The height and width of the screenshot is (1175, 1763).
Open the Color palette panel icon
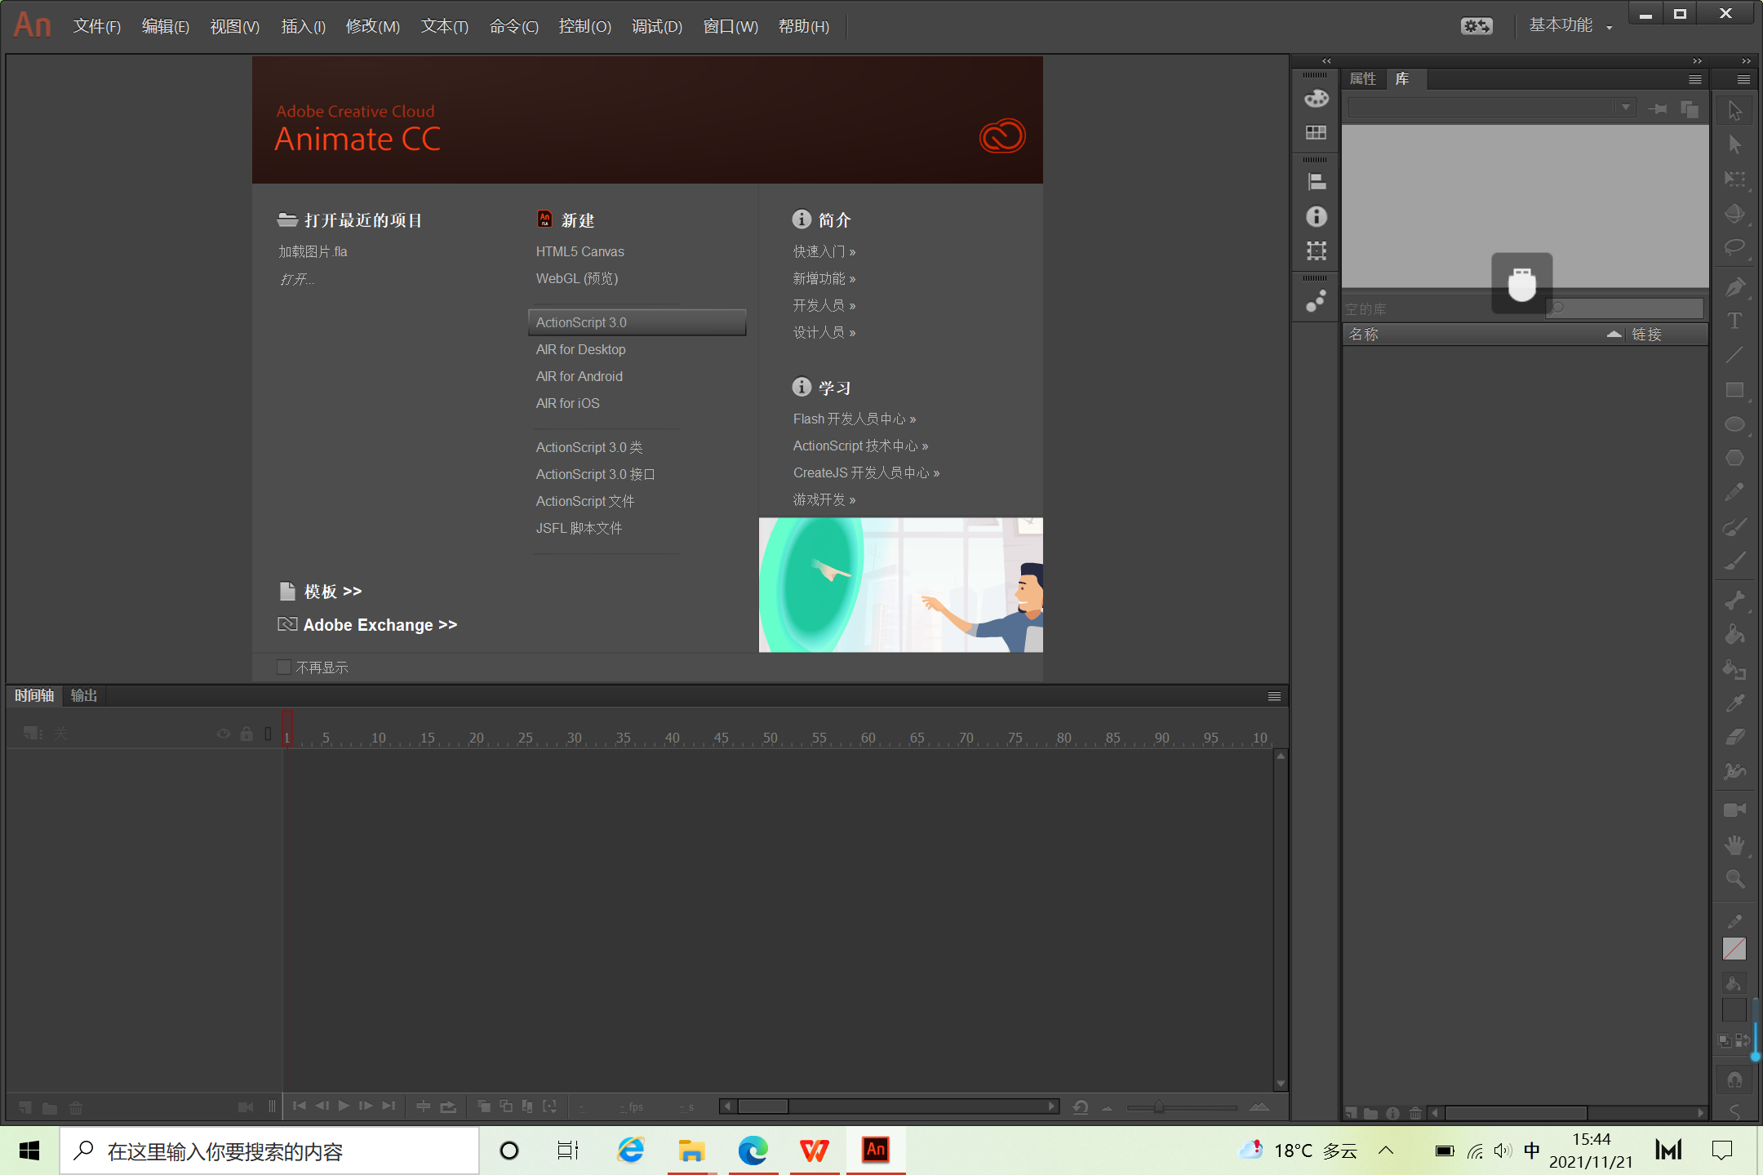[1316, 99]
